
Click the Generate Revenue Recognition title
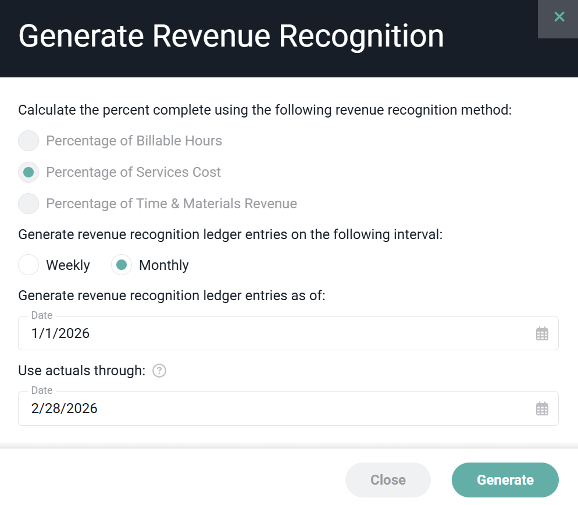click(231, 36)
